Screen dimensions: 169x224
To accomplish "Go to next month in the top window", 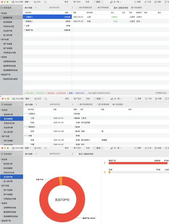I will 72,7.
